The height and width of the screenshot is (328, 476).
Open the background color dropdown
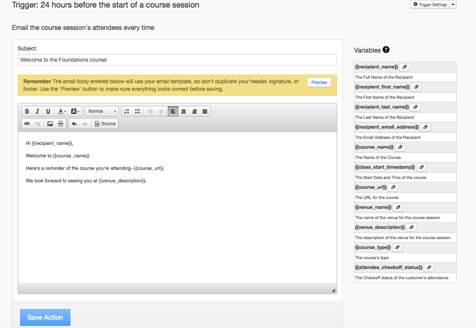[x=75, y=111]
